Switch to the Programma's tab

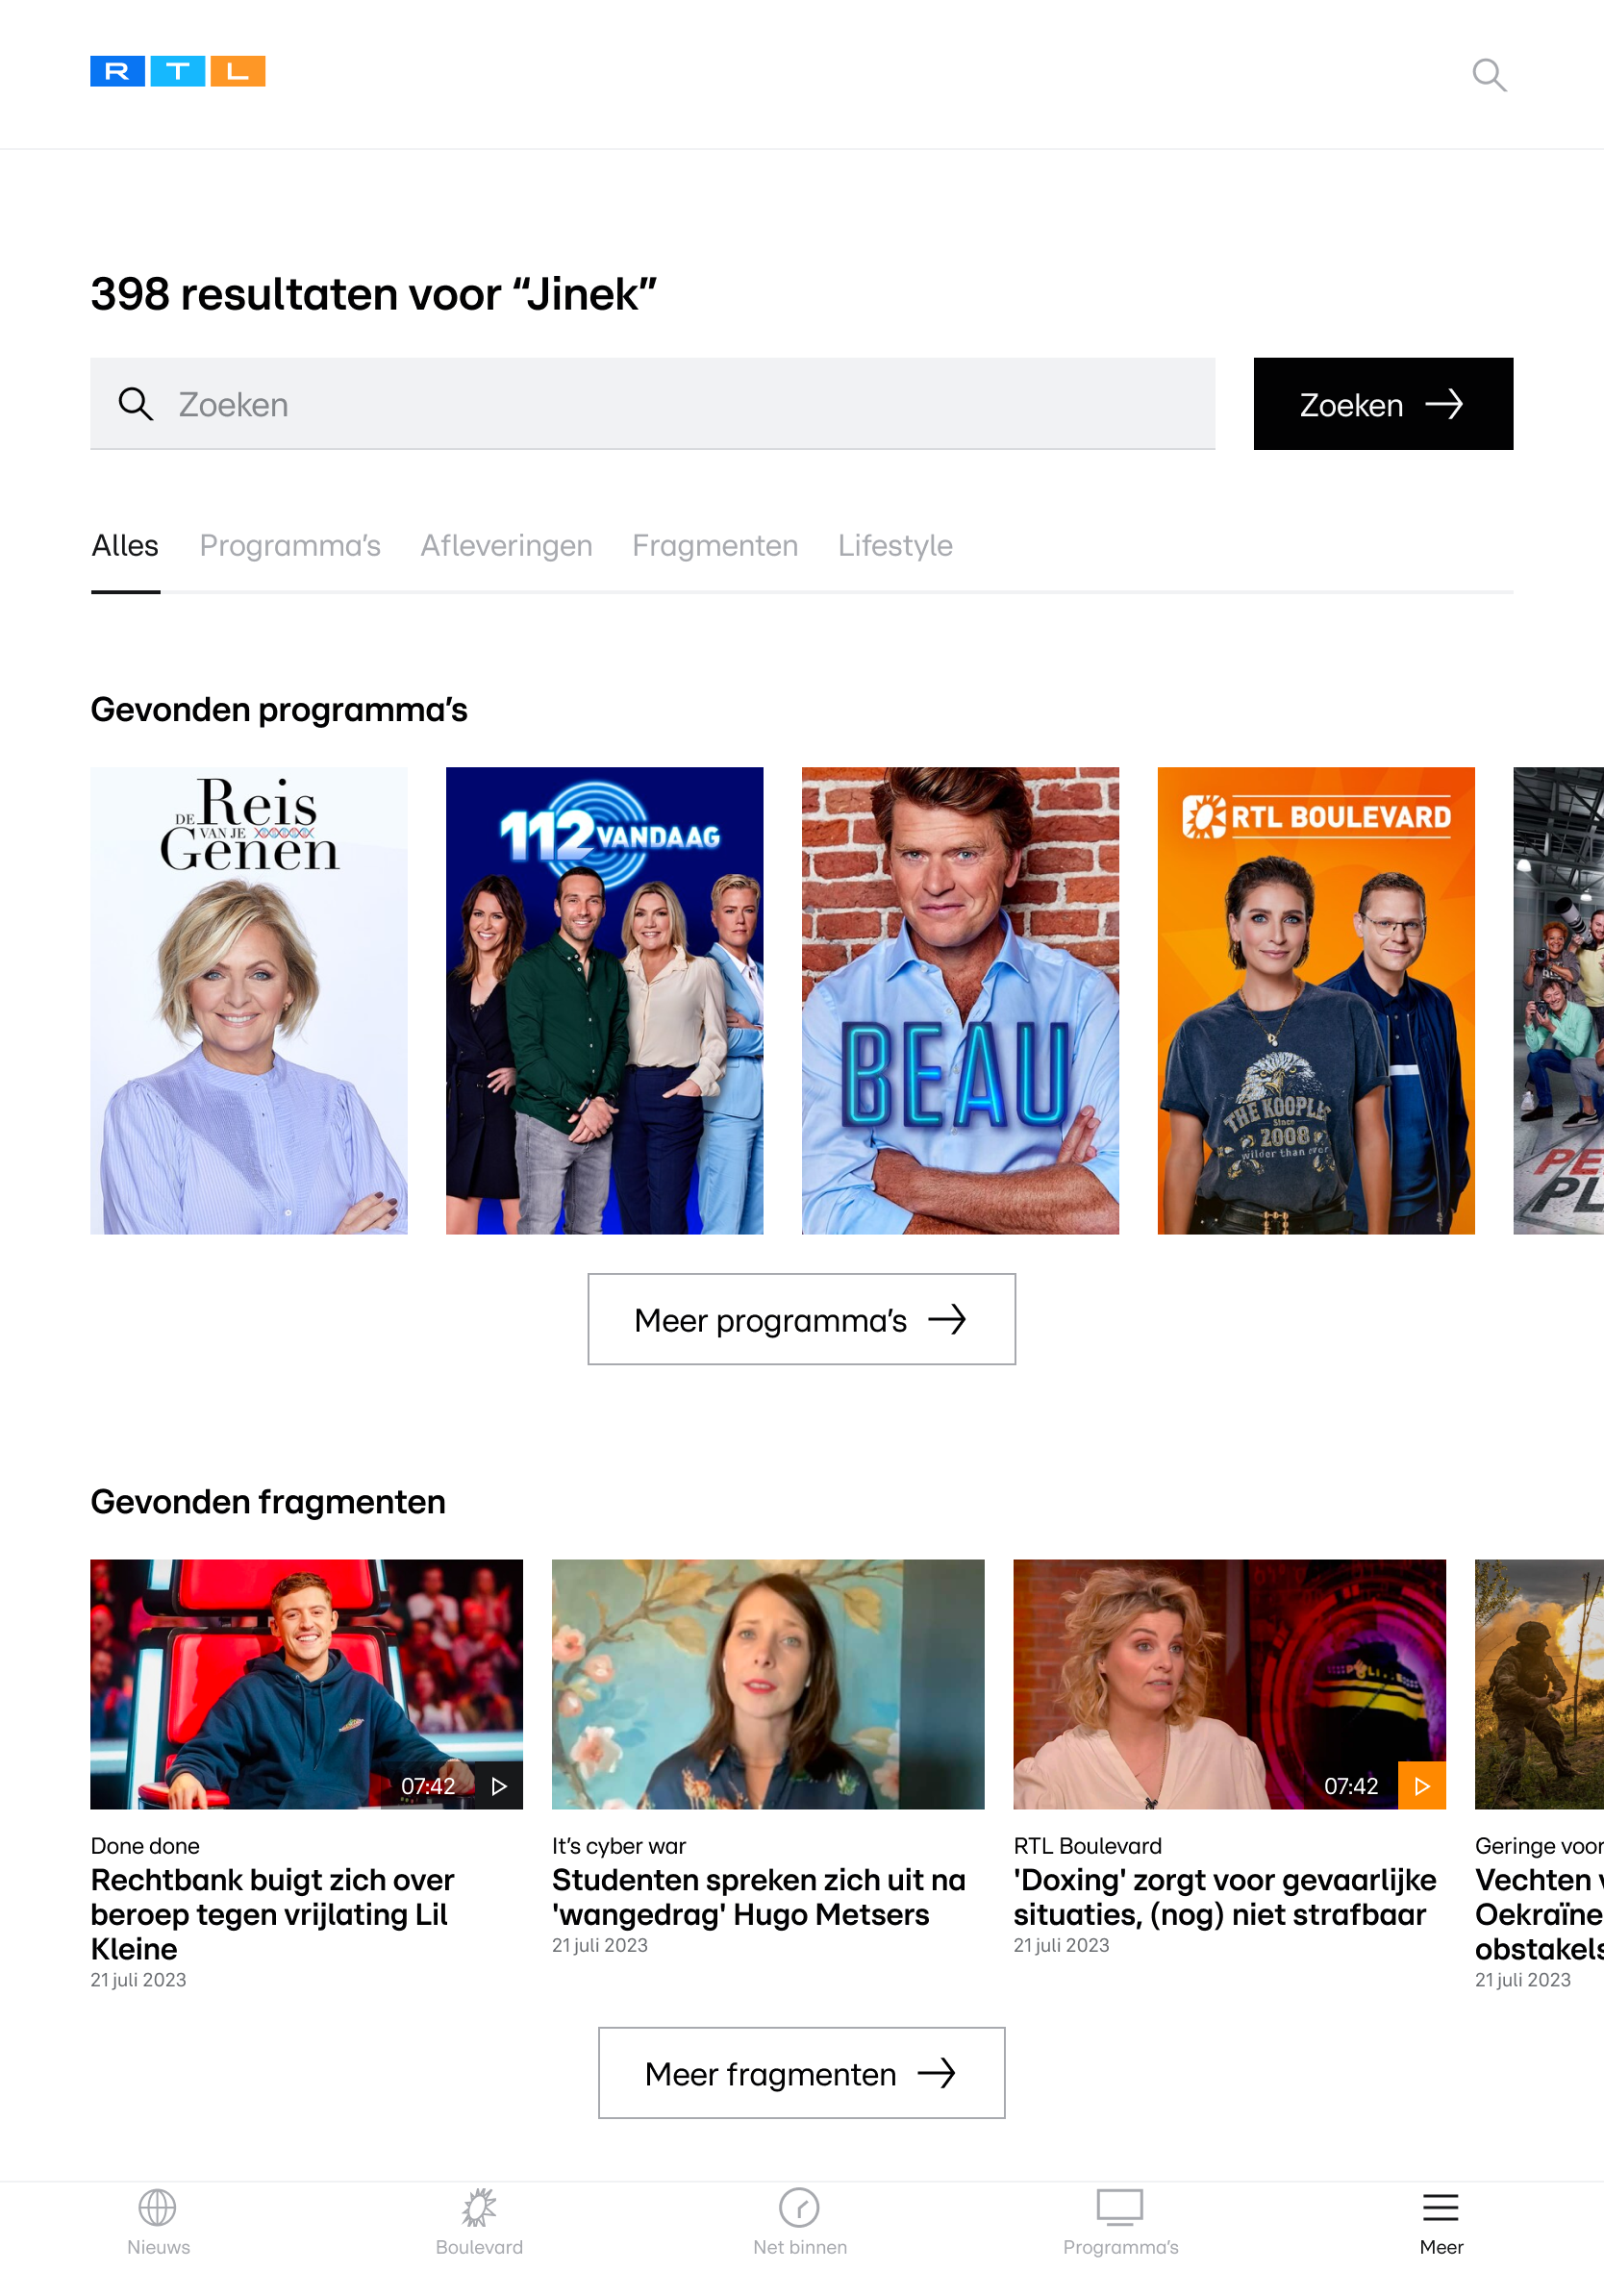(x=290, y=546)
